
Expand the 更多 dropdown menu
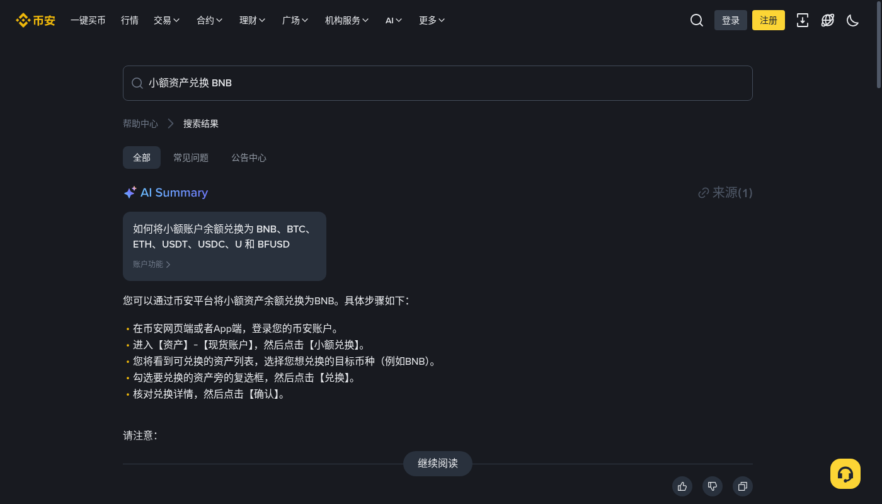(432, 20)
